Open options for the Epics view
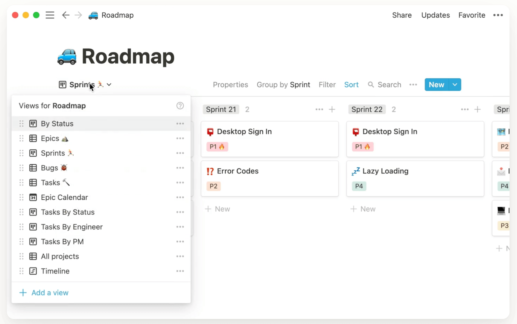This screenshot has height=324, width=517. coord(180,138)
